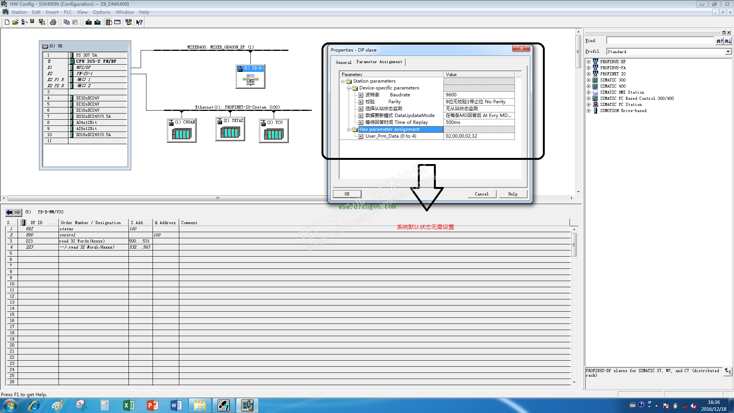Screen dimensions: 734x413
Task: Click the Download to Module icon
Action: pos(89,22)
